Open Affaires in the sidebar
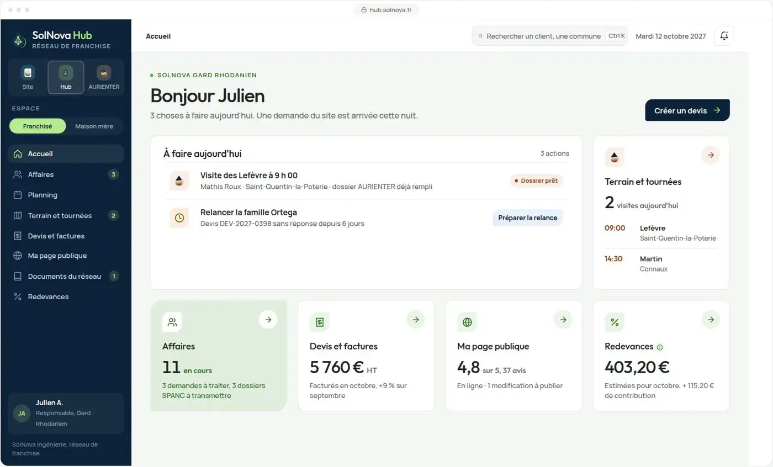The height and width of the screenshot is (467, 773). (66, 174)
